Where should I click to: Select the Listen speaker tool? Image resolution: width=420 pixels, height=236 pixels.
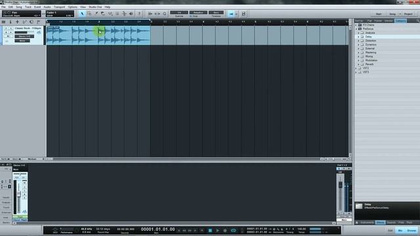click(131, 14)
